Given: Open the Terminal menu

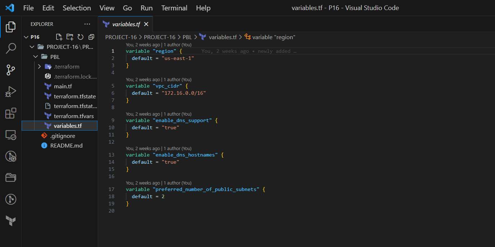Looking at the screenshot, I should (x=174, y=8).
